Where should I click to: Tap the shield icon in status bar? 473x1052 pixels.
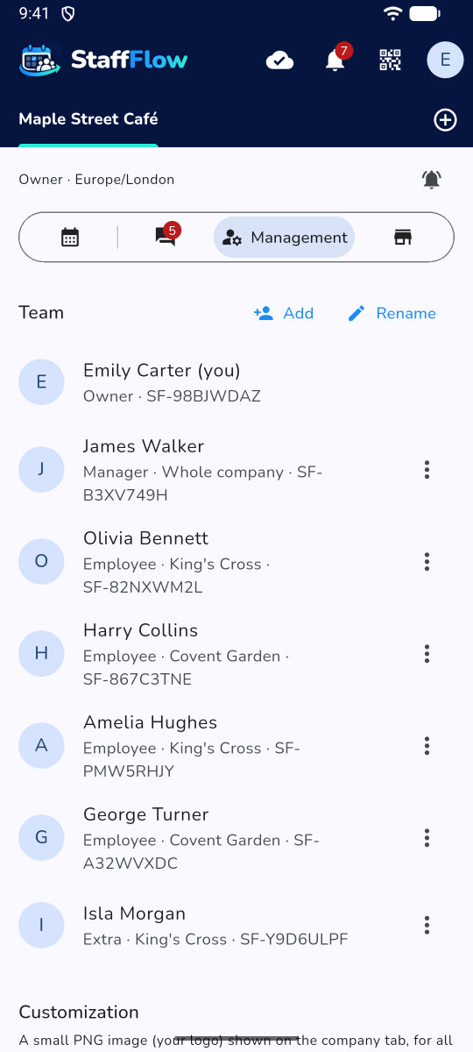pos(68,13)
